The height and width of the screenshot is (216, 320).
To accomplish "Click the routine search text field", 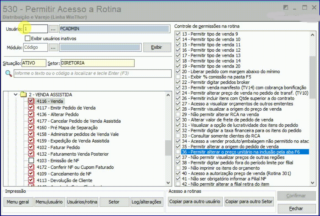I will pyautogui.click(x=93, y=73).
